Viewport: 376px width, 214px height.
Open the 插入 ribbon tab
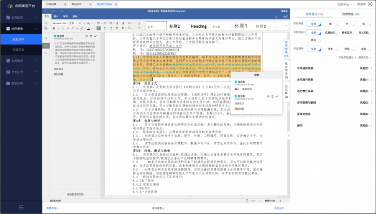pyautogui.click(x=56, y=16)
